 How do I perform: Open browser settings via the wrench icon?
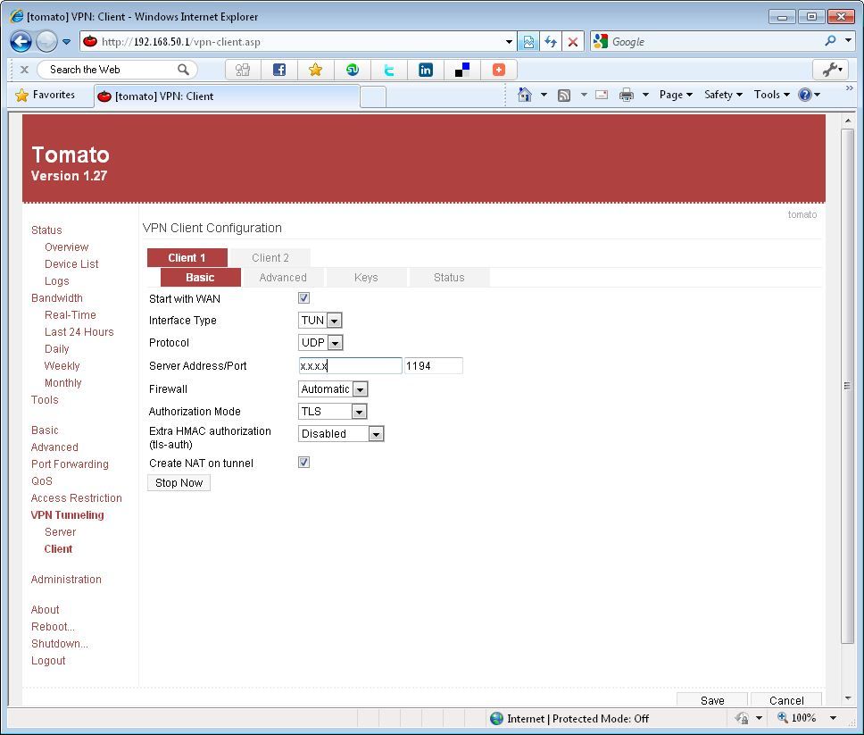point(831,69)
